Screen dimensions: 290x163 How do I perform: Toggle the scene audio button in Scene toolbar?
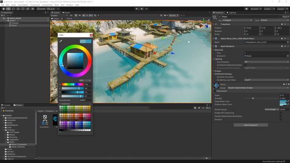click(x=80, y=15)
